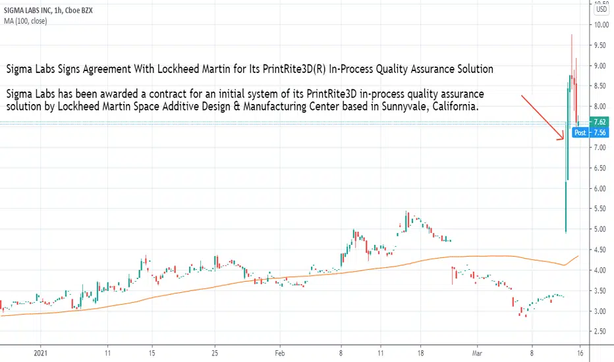Click the 16 date label on time axis
This screenshot has height=362, width=614.
click(x=580, y=353)
